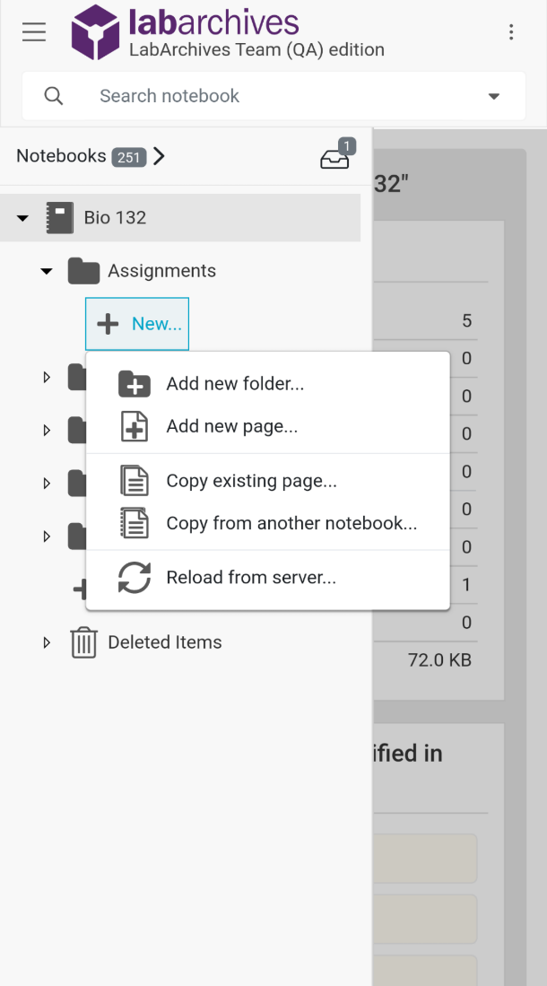Click the Assignments folder icon
The width and height of the screenshot is (547, 986).
83,271
